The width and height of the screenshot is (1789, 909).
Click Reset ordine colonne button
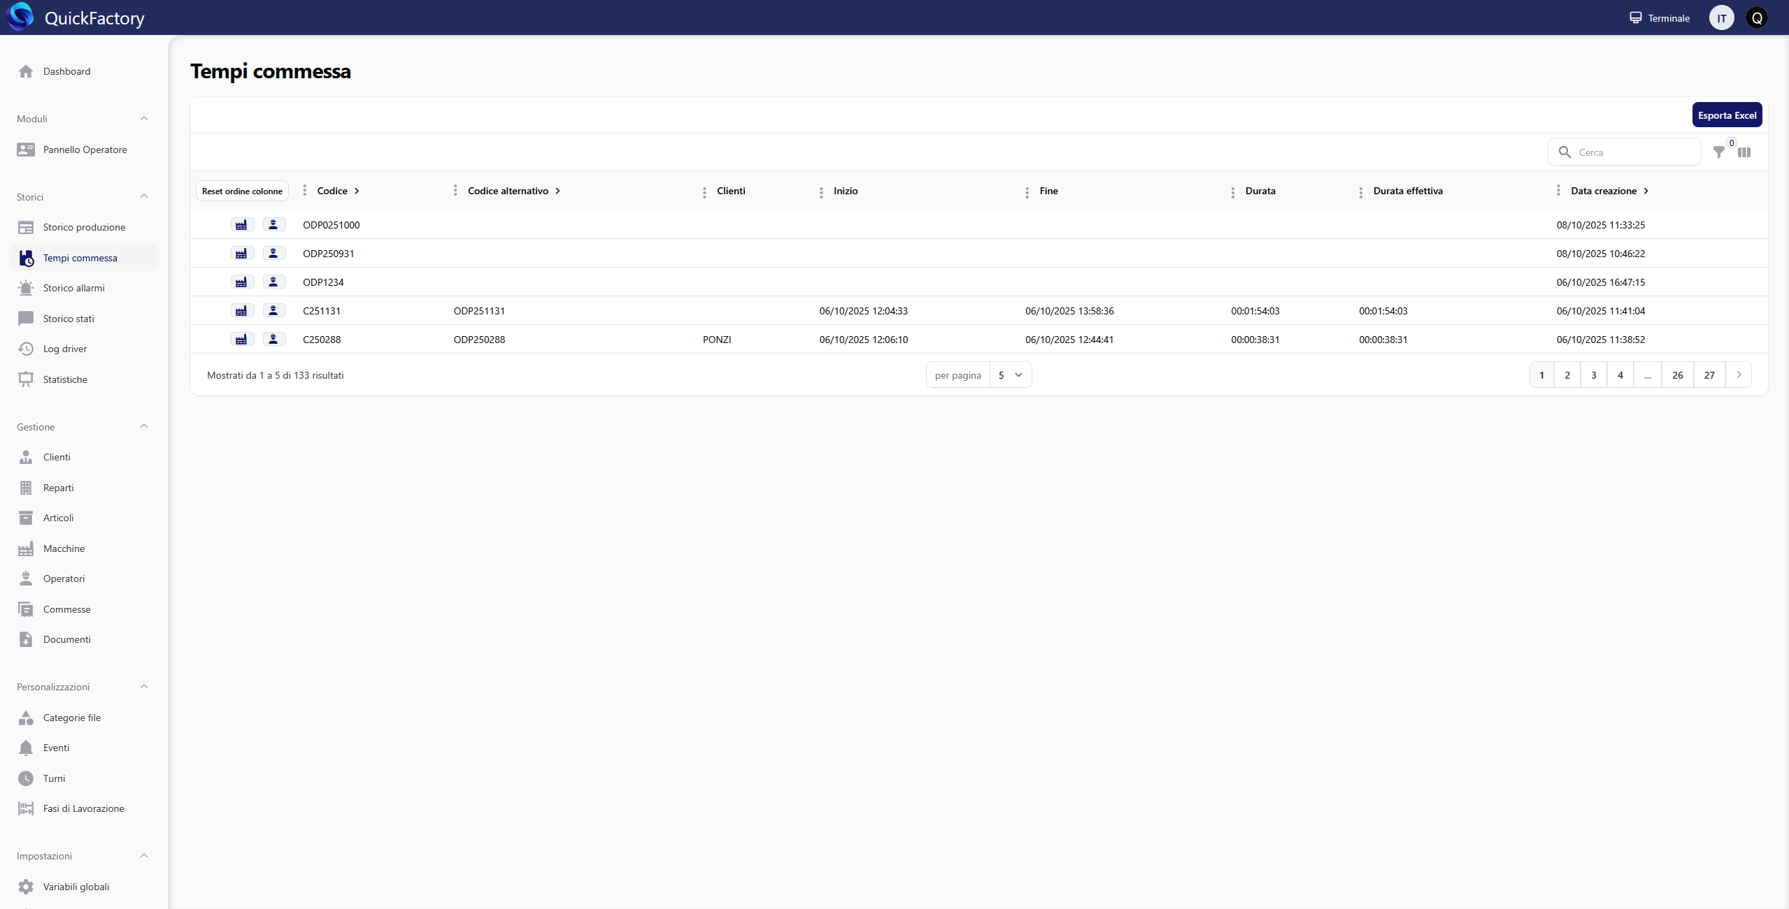[x=242, y=191]
